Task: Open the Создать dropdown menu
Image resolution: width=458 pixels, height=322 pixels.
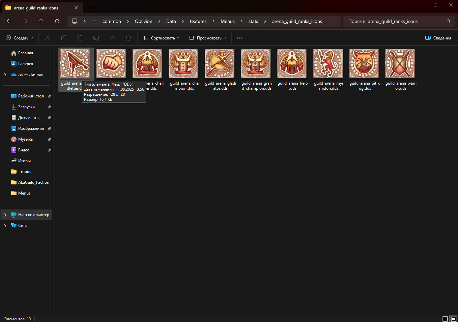Action: pyautogui.click(x=20, y=38)
